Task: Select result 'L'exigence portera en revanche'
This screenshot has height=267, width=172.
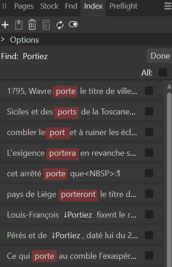Action: coord(81,153)
